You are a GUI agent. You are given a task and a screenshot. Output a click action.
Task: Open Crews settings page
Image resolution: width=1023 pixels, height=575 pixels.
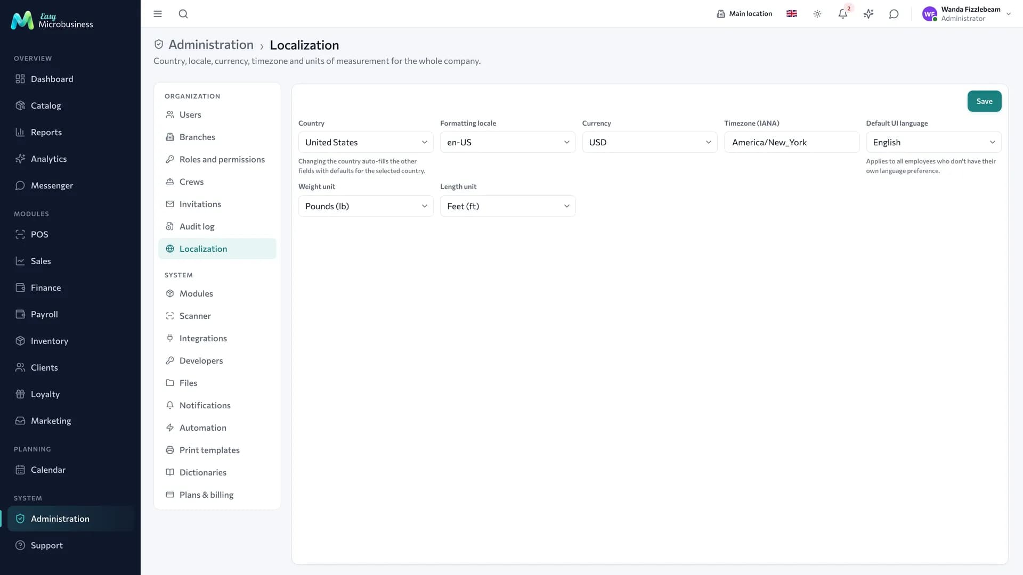217,182
